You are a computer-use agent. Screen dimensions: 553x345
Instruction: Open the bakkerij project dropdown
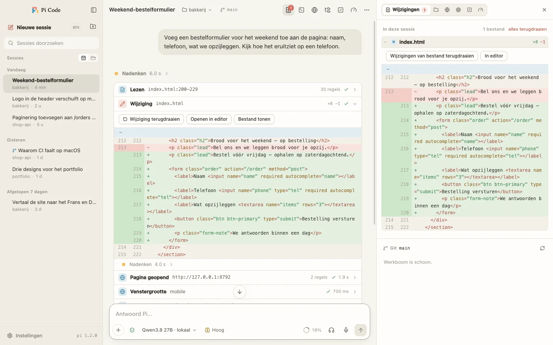click(197, 10)
